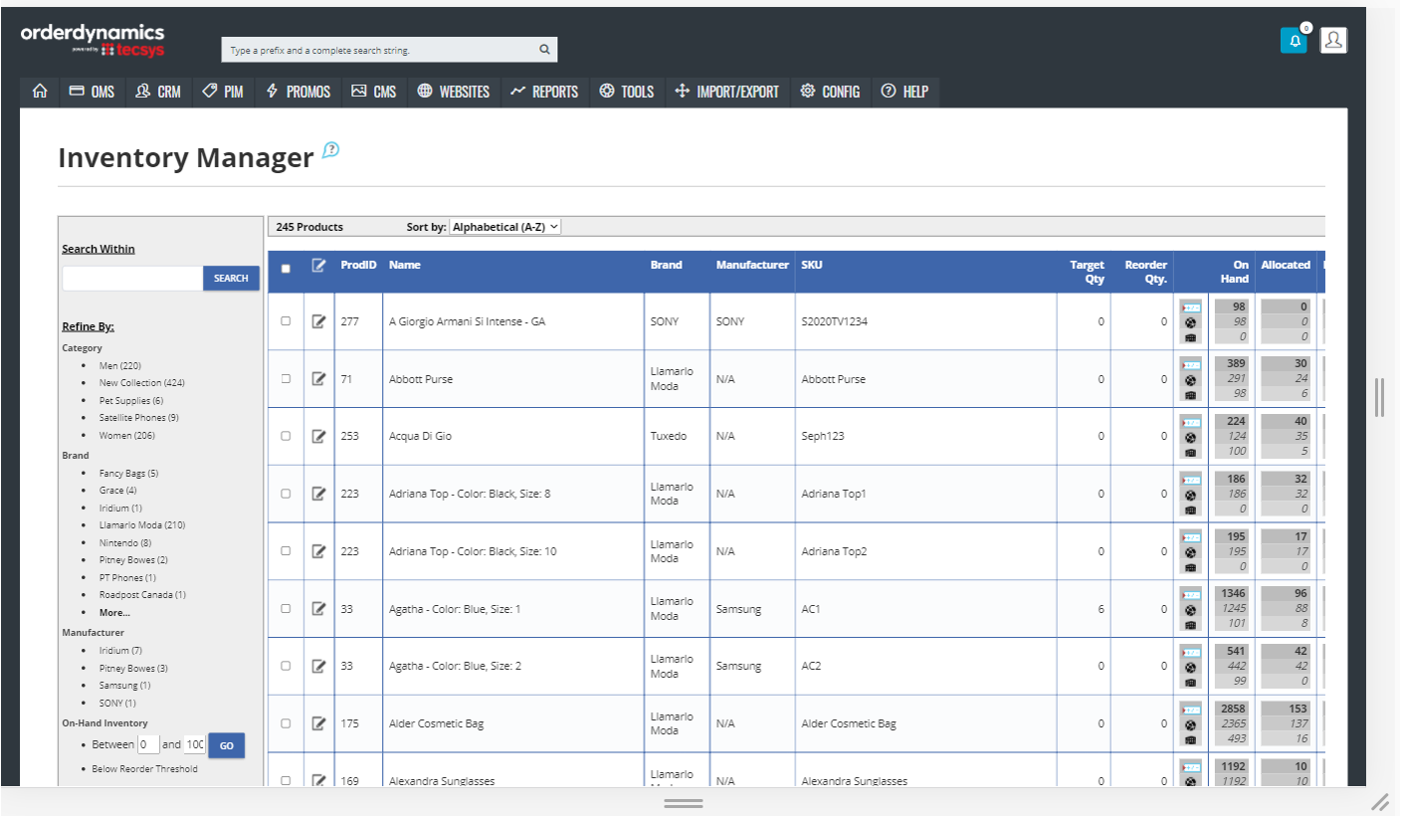
Task: Open the user profile icon
Action: (1332, 40)
